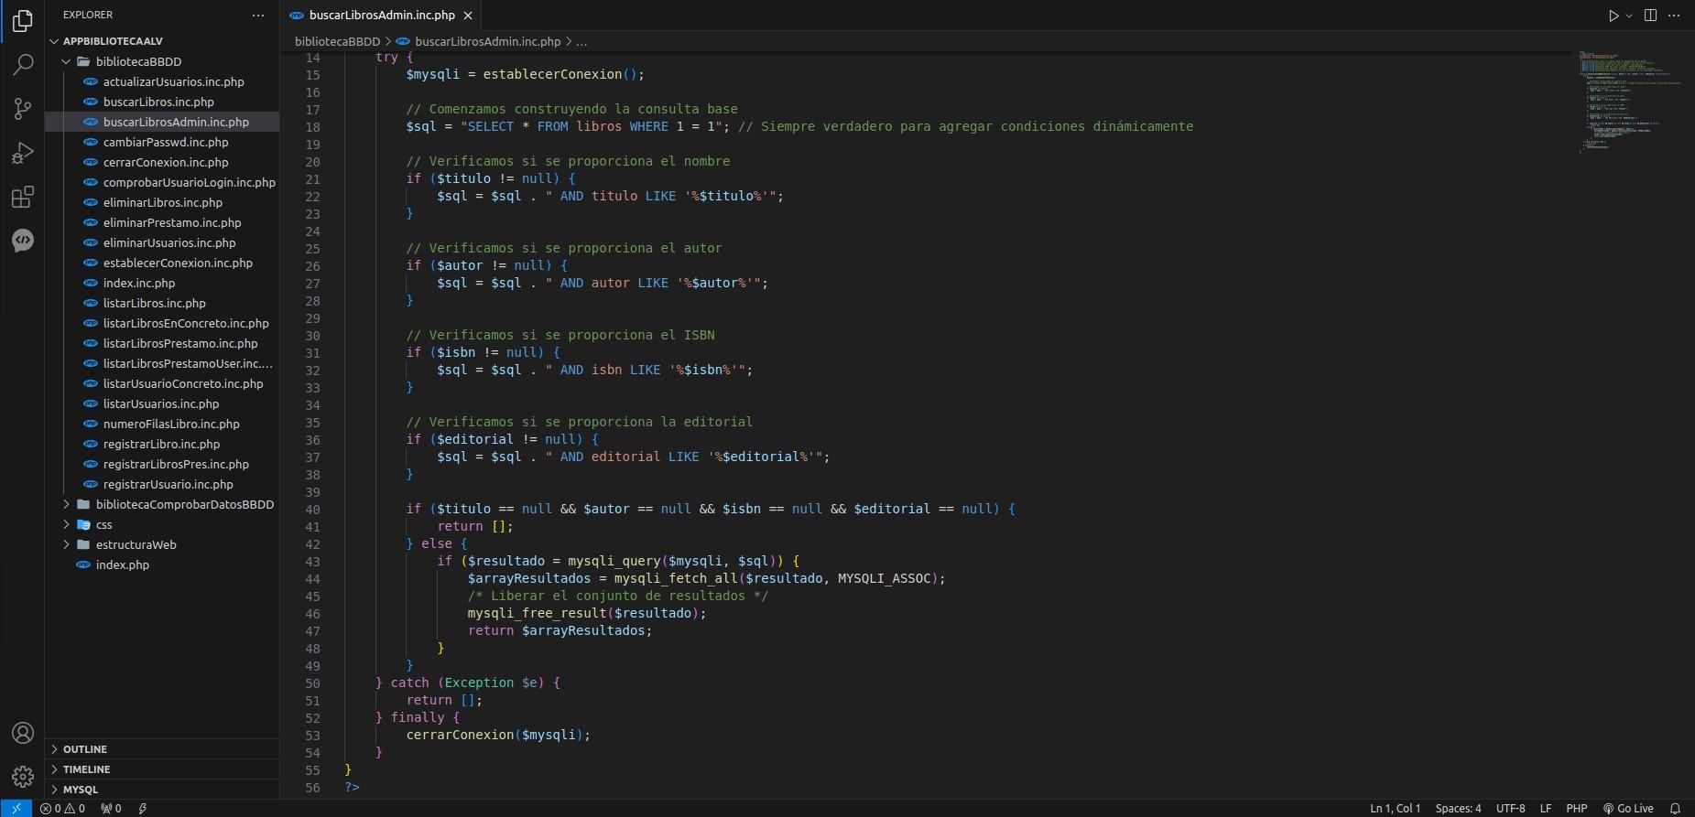Expand the TIMELINE section
Image resolution: width=1695 pixels, height=817 pixels.
pos(162,769)
